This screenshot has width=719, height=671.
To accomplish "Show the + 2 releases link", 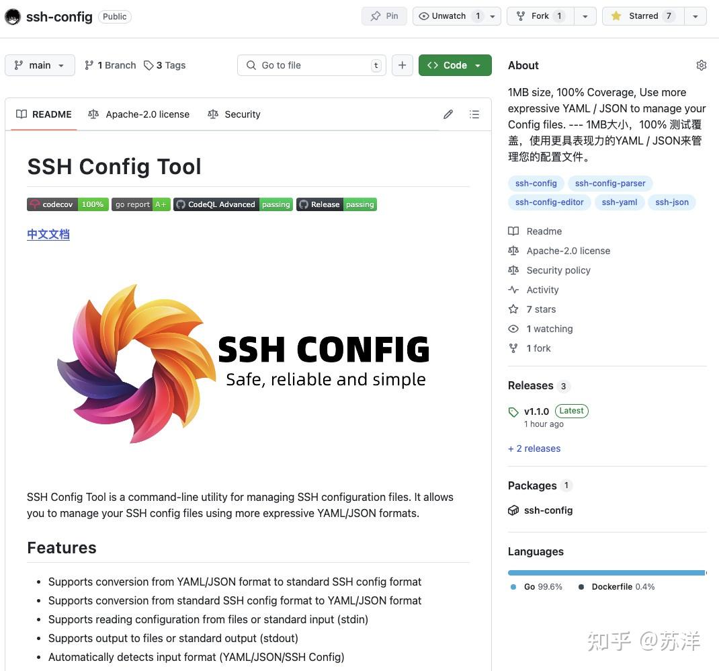I will tap(534, 448).
